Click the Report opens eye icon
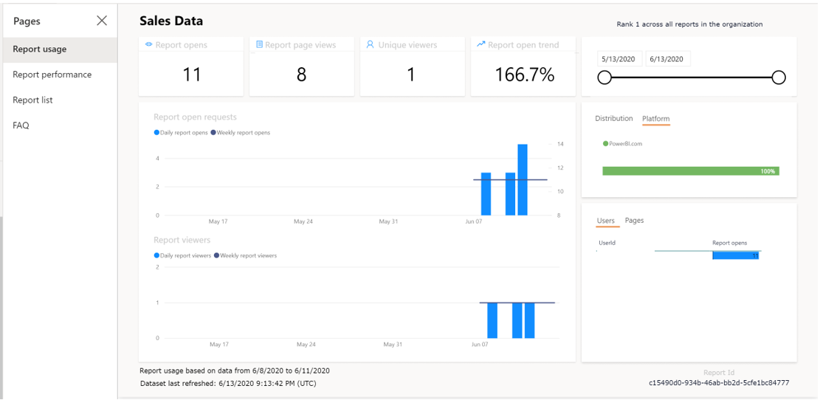Screen dimensions: 820x400 [x=148, y=45]
